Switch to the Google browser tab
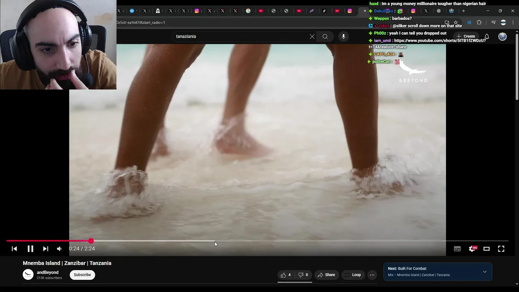This screenshot has height=292, width=519. [x=248, y=11]
